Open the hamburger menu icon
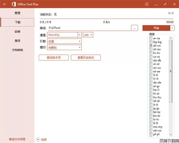Screen dimensions: 179x143 [x=147, y=4]
